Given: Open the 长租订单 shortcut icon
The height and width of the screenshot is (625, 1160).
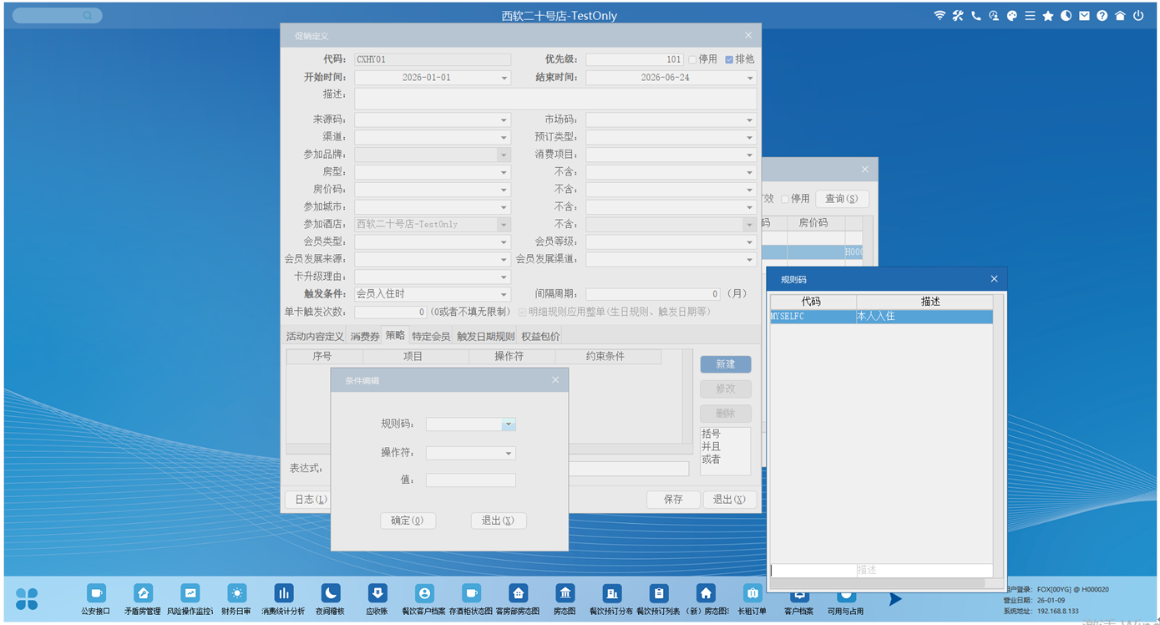Looking at the screenshot, I should coord(752,593).
